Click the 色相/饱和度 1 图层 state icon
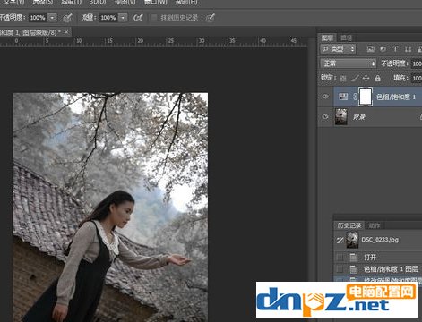The width and height of the screenshot is (422, 322). [x=354, y=269]
